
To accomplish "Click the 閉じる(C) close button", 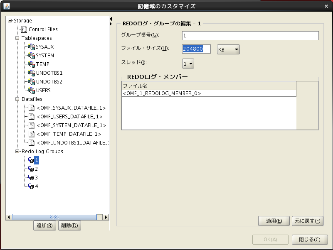I will point(310,240).
